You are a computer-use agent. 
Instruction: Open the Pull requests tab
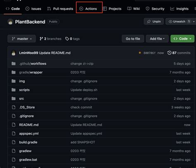click(60, 9)
